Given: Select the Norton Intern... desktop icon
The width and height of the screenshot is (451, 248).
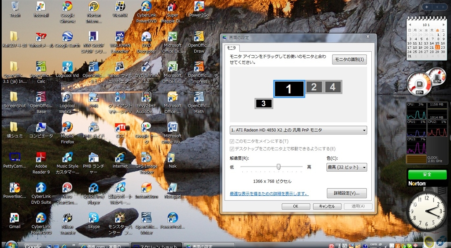Looking at the screenshot, I should (x=93, y=12).
